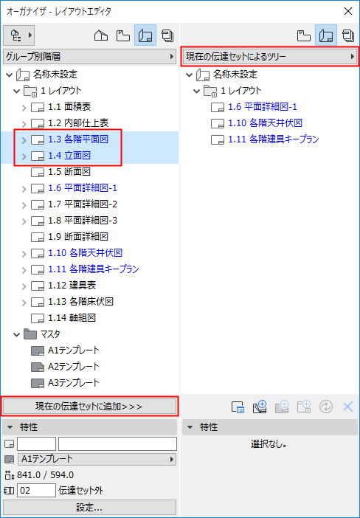Click the 02 number field
The height and width of the screenshot is (518, 360).
point(36,491)
